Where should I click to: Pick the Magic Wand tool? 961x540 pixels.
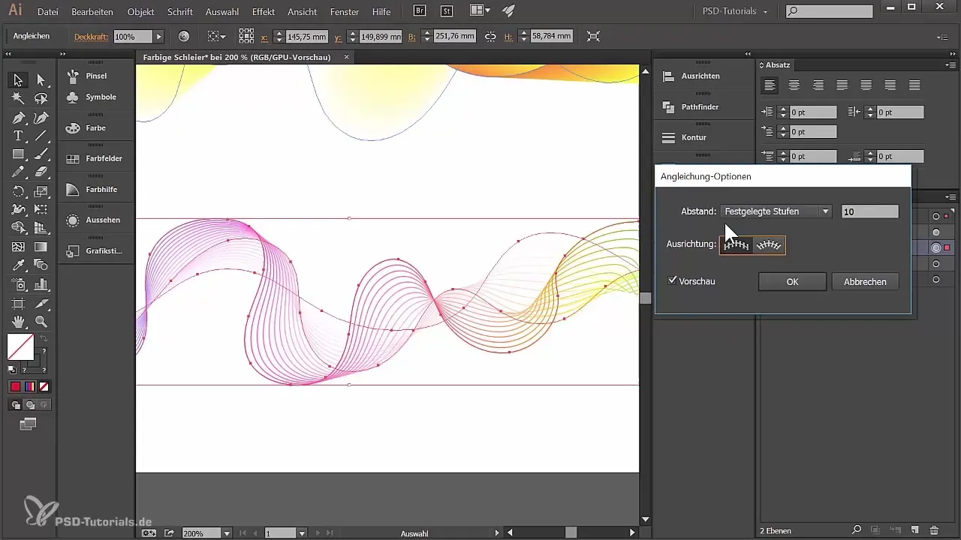click(x=17, y=99)
